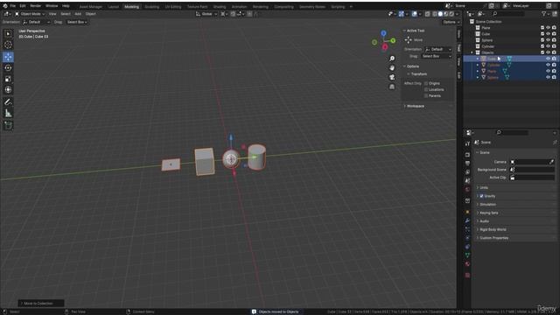Screen dimensions: 560x315
Task: Select the Transform tool in left toolbar
Action: [8, 89]
